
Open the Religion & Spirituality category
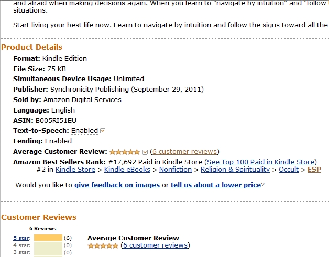point(235,170)
